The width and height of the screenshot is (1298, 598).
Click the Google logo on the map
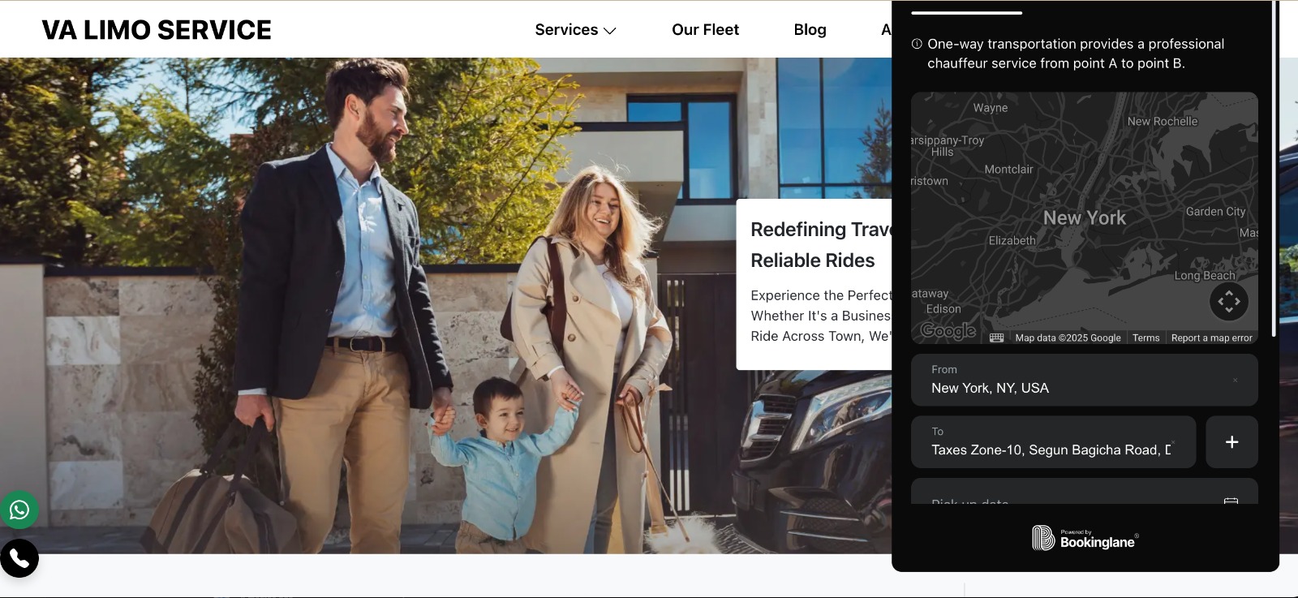(x=948, y=331)
